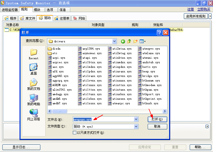213x152 pixels.
Task: Click the atmepvc.sys file icon
Action: coord(140,49)
